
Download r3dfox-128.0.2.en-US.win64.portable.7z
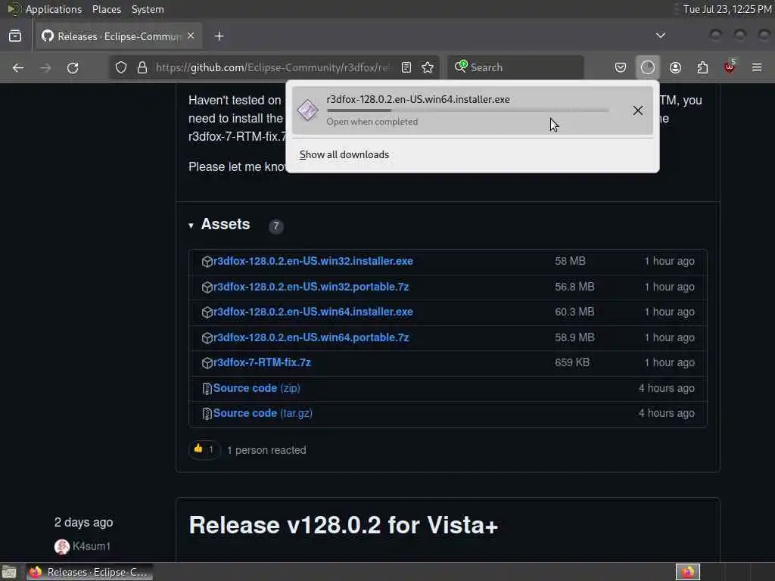[x=311, y=338]
